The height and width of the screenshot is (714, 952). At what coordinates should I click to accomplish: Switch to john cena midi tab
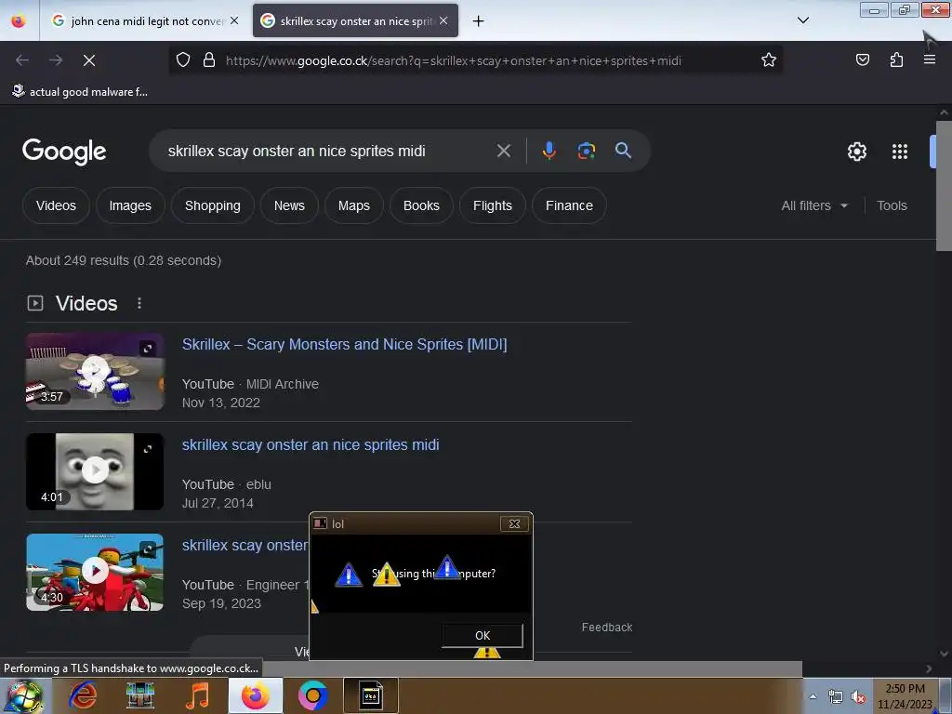(146, 21)
